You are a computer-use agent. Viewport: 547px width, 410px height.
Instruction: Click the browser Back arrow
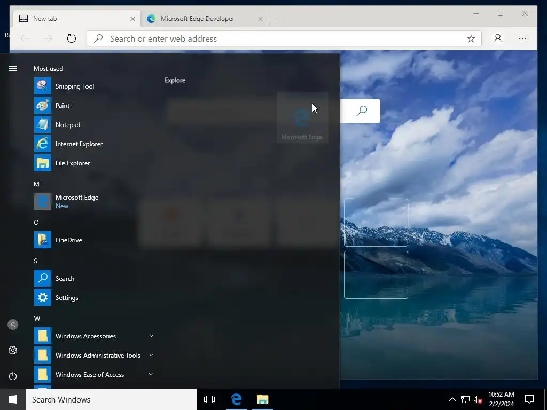25,38
